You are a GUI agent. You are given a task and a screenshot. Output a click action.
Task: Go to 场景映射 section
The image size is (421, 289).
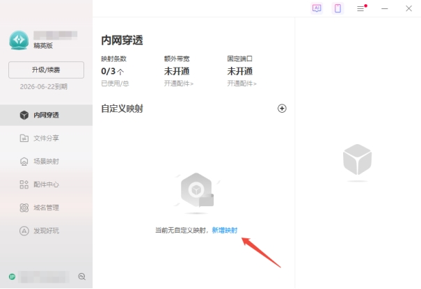(46, 161)
